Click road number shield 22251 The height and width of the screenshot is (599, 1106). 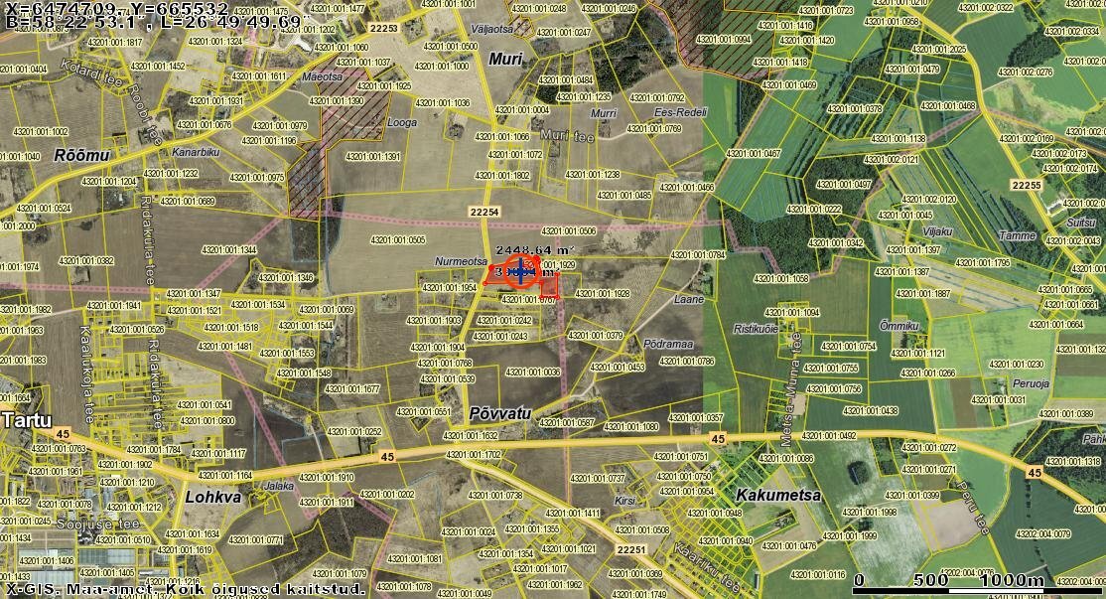point(631,549)
